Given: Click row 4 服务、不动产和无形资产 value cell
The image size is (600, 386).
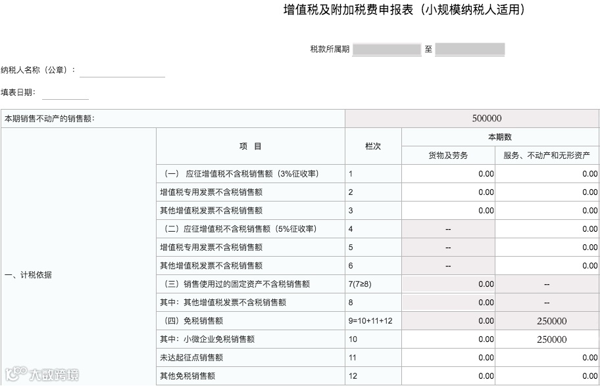Looking at the screenshot, I should tap(547, 228).
